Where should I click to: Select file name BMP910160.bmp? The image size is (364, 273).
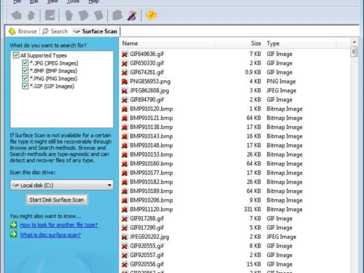click(x=152, y=164)
